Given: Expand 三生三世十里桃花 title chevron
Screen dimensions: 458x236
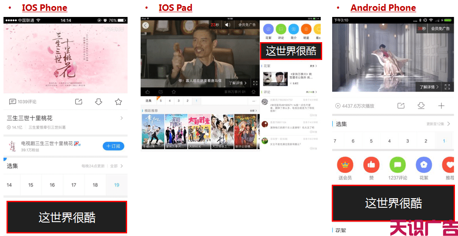Looking at the screenshot, I should click(x=121, y=118).
